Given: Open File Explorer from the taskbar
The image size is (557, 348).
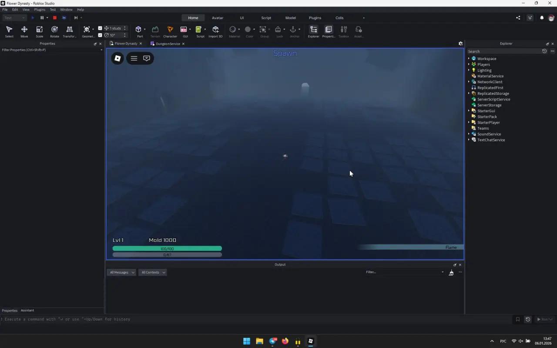Looking at the screenshot, I should pos(259,341).
